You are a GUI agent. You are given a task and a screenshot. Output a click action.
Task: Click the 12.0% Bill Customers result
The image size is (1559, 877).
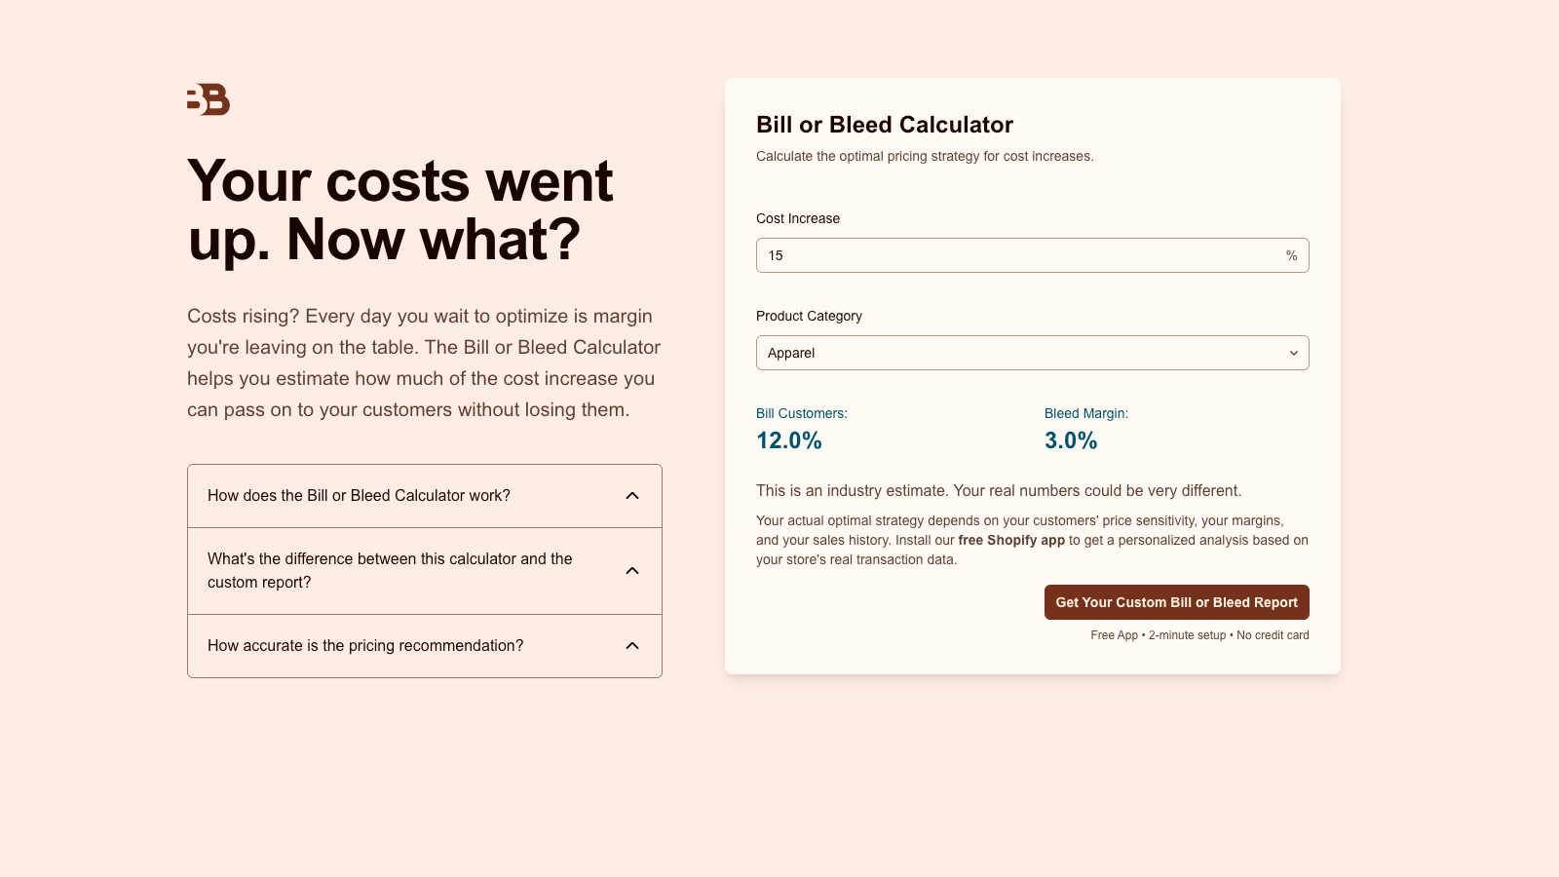[x=789, y=440]
